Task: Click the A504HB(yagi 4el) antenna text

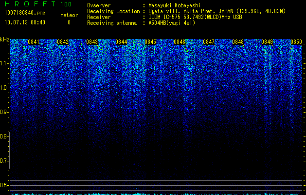Action: [x=172, y=23]
